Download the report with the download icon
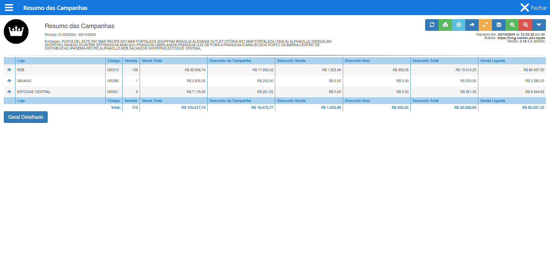550x254 pixels. 458,25
